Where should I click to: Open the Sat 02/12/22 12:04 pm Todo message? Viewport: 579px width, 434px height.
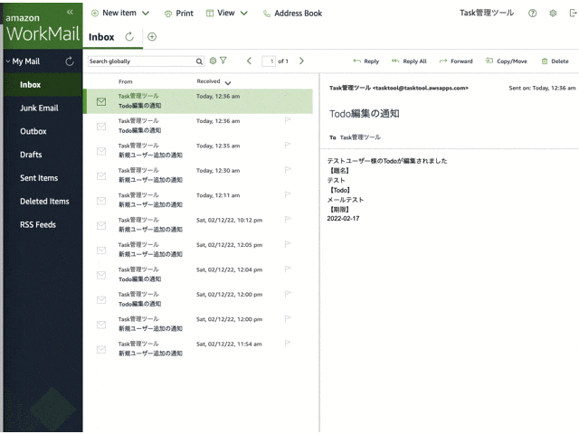[197, 274]
